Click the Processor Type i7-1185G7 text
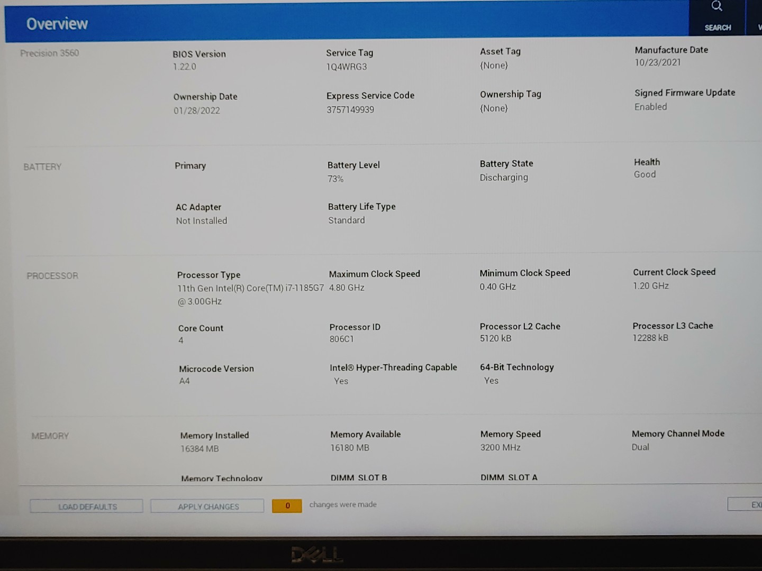This screenshot has height=571, width=762. [x=250, y=289]
